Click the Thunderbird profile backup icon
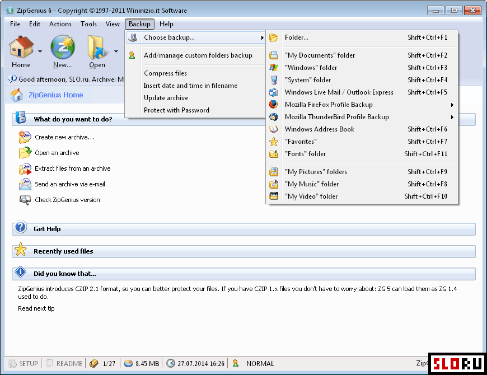The image size is (487, 375). (x=274, y=117)
